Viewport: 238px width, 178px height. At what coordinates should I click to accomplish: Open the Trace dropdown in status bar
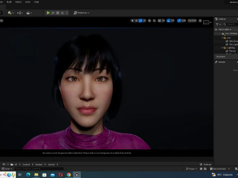coord(191,169)
